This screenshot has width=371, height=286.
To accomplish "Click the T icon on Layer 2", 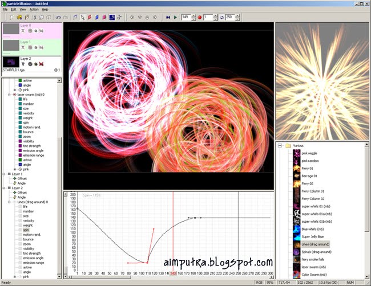I will pyautogui.click(x=23, y=64).
